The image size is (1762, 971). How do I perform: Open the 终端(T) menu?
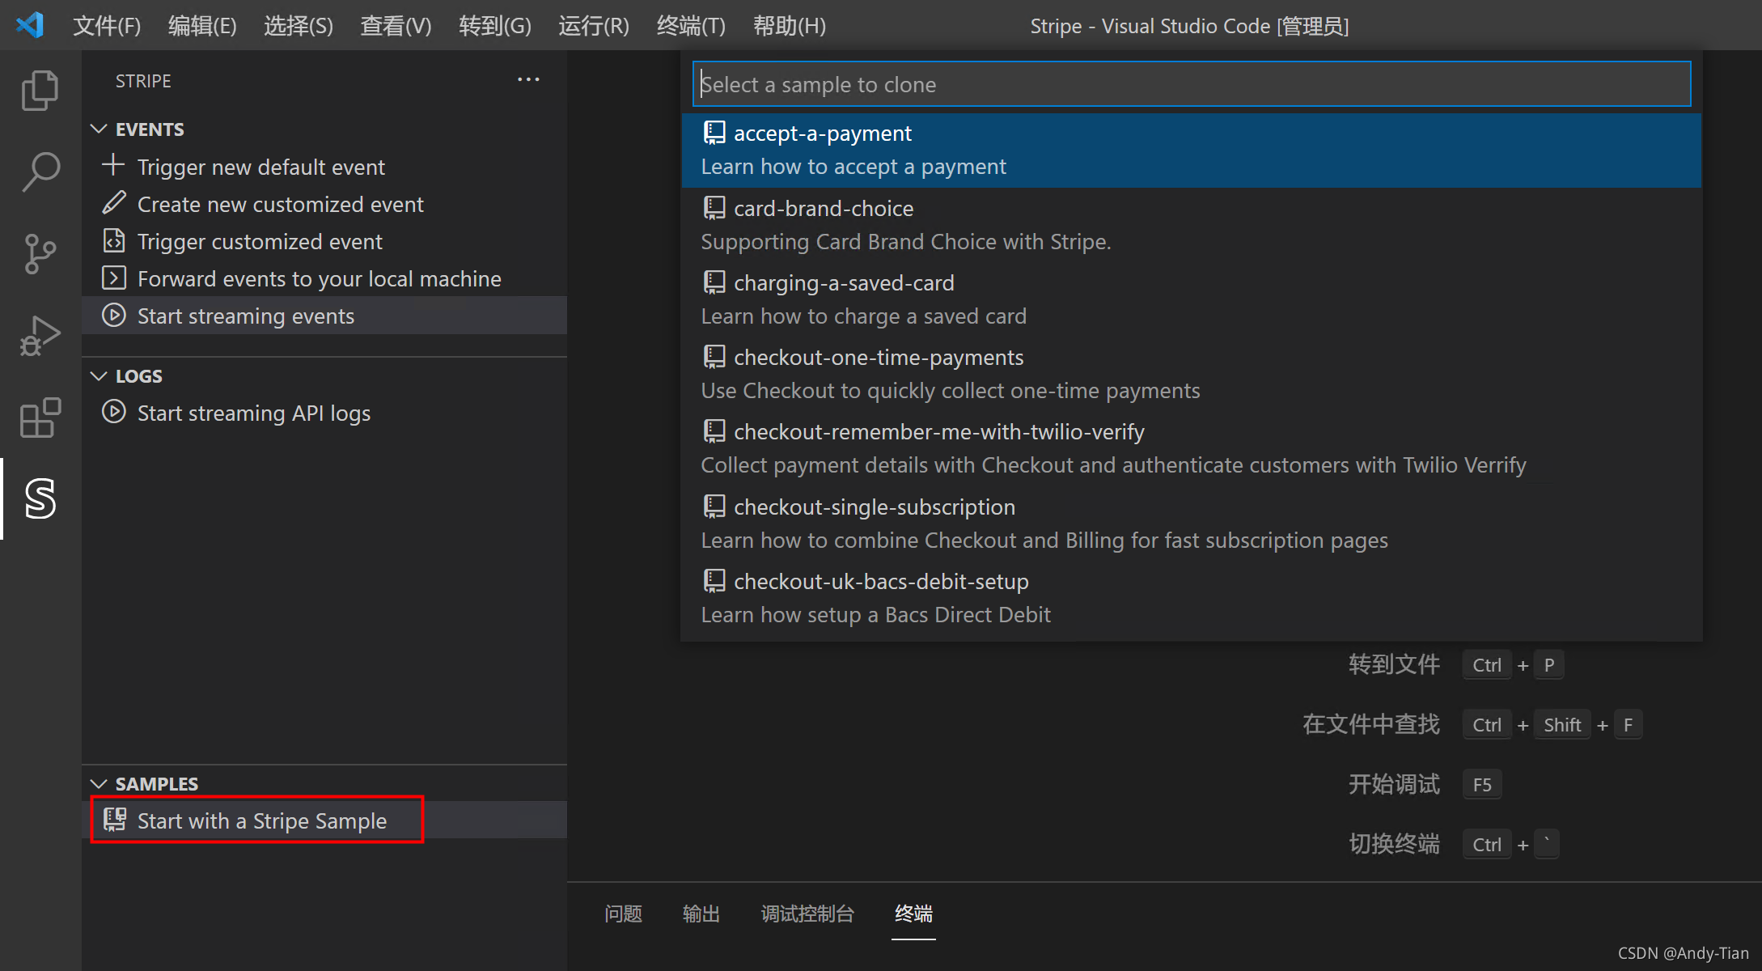click(x=690, y=26)
